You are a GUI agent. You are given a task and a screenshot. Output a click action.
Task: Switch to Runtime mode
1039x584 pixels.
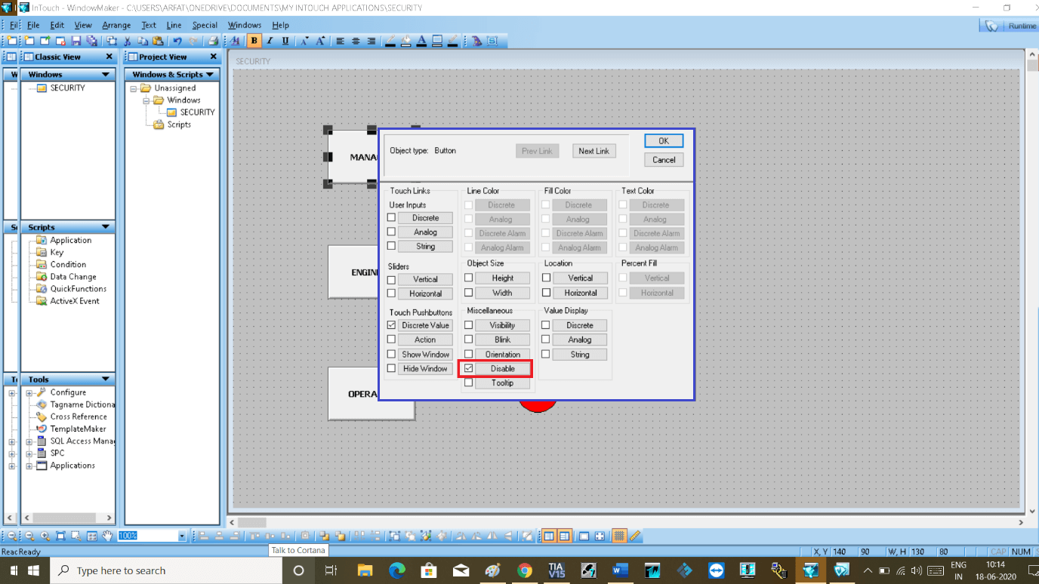coord(1011,26)
